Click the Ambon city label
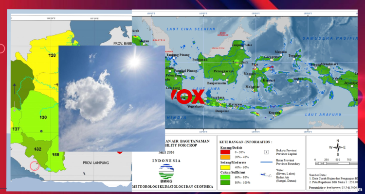The height and width of the screenshot is (194, 365). click(x=298, y=79)
